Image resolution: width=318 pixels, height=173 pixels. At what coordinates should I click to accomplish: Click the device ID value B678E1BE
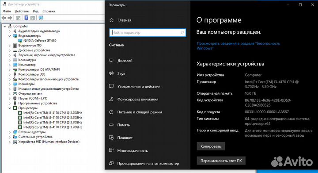coord(268,103)
